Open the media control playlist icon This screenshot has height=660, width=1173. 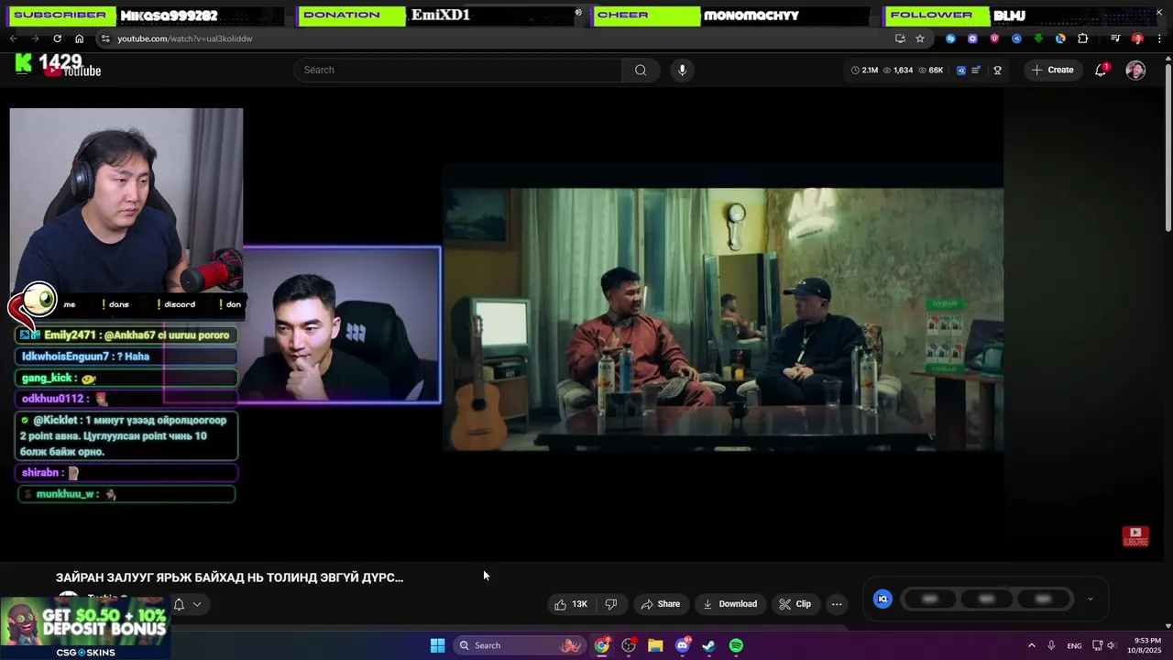click(x=1115, y=38)
